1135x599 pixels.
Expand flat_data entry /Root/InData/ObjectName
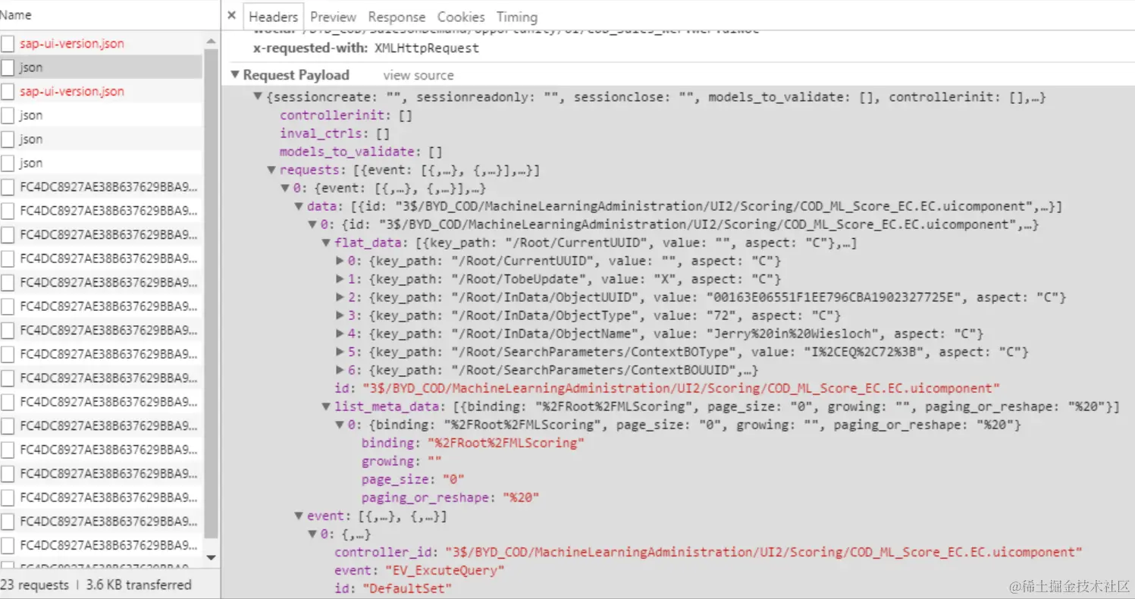(340, 334)
